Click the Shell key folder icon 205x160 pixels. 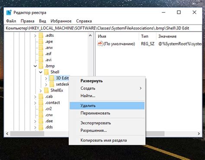click(46, 72)
